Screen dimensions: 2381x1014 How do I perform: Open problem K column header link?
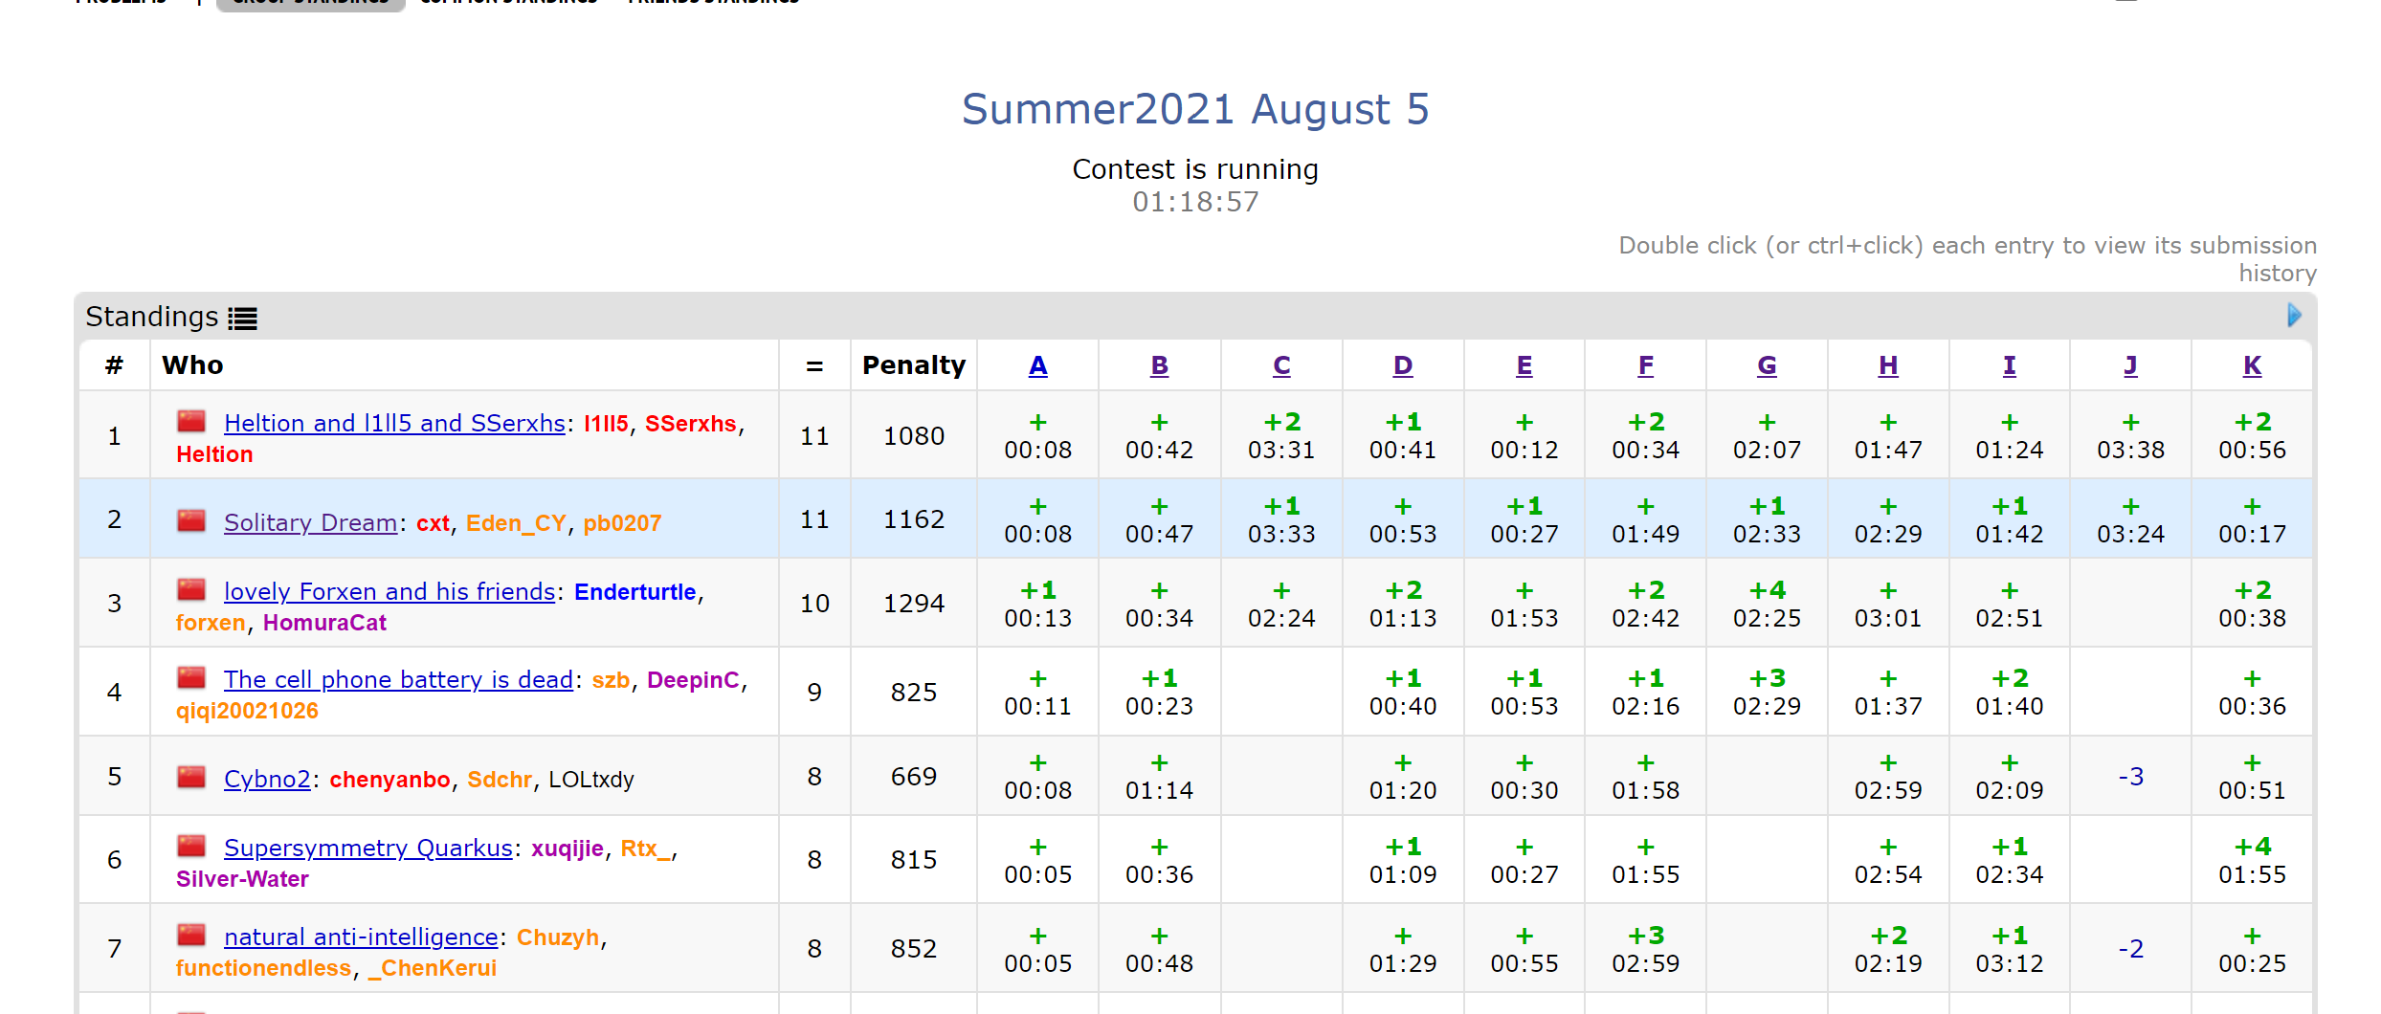(2252, 365)
